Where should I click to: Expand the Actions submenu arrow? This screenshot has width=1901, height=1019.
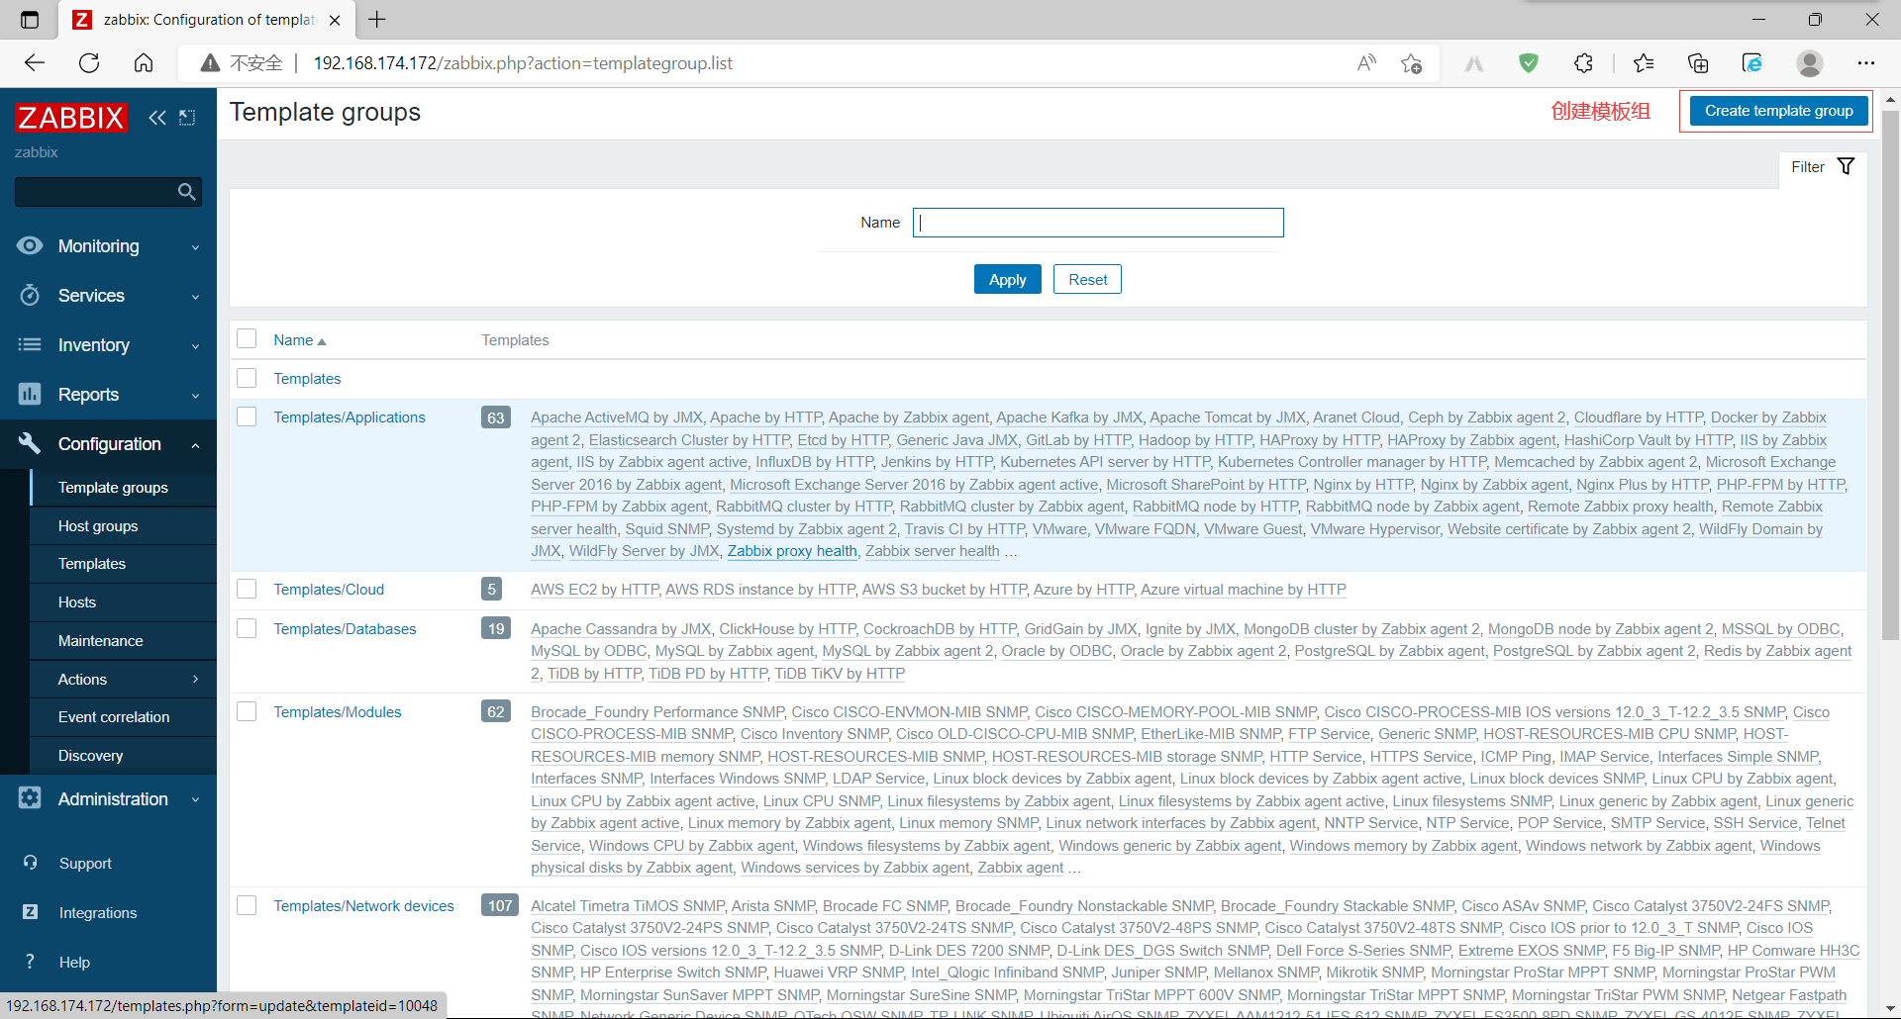click(x=195, y=679)
